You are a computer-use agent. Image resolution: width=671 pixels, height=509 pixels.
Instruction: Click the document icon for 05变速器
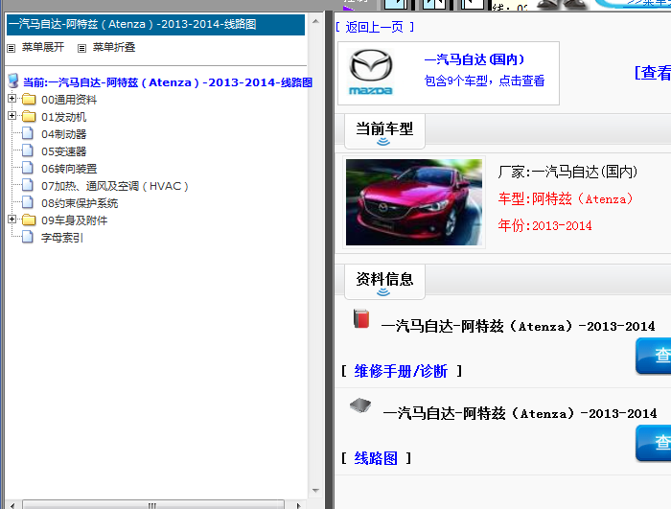pos(28,150)
